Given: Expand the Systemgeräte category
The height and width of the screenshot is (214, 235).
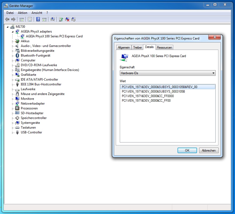Looking at the screenshot, I should pos(13,123).
